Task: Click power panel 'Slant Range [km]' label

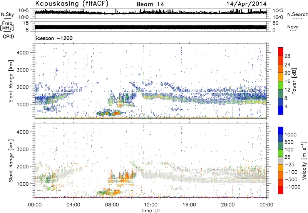Action: [x=11, y=81]
